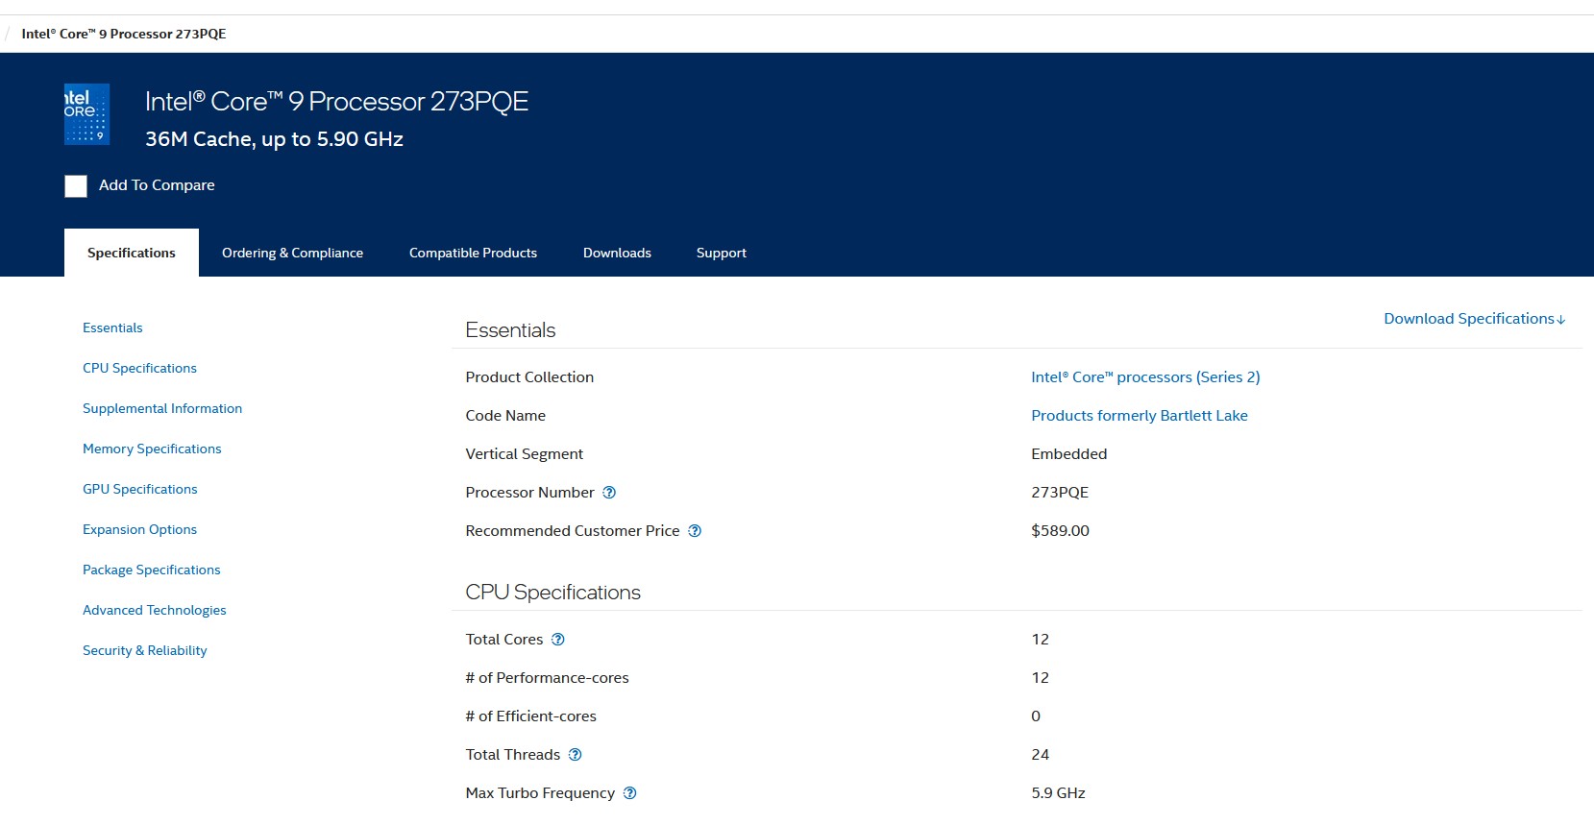Go to GPU Specifications sidebar link
Viewport: 1594px width, 825px height.
tap(140, 489)
